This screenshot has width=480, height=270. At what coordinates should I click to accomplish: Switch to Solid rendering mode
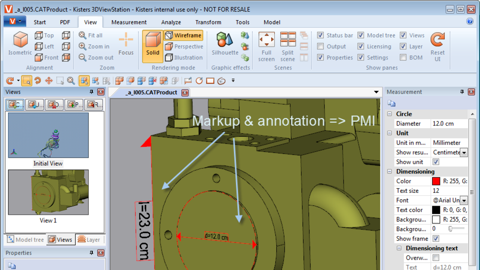tap(152, 46)
